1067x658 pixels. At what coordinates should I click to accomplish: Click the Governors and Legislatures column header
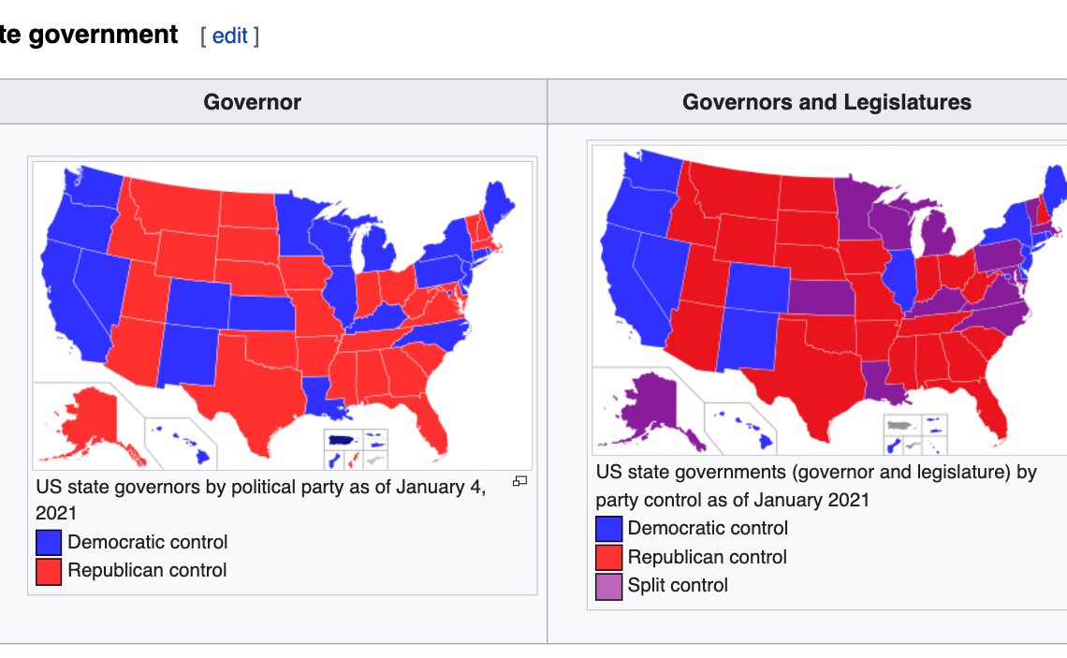click(826, 102)
